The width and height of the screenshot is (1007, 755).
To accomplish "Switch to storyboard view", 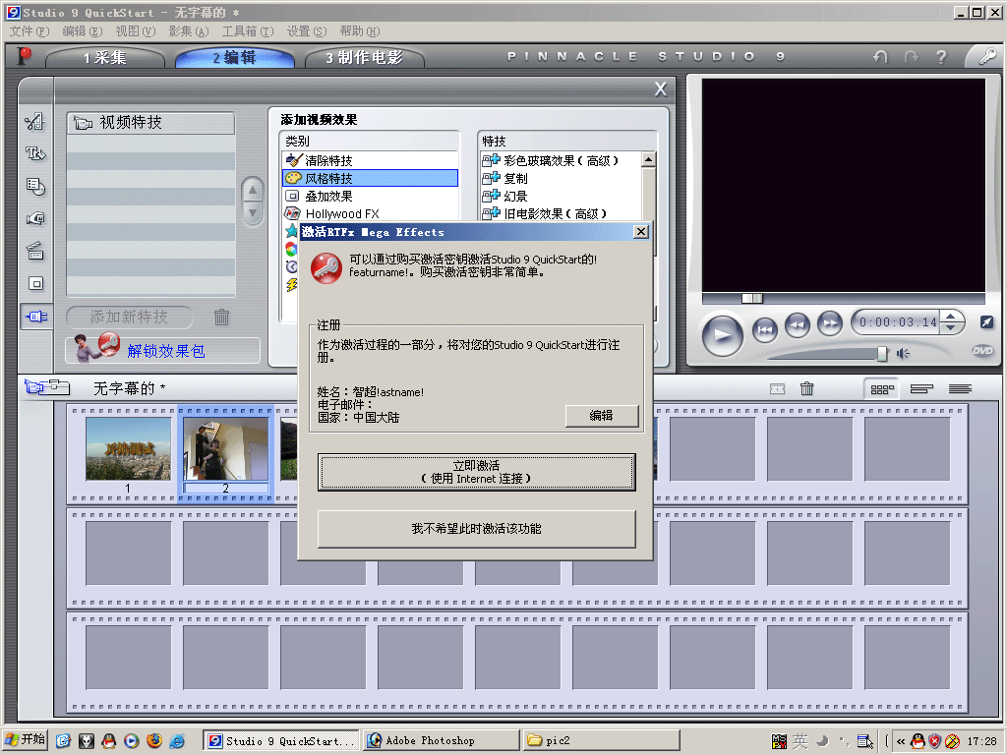I will pos(882,389).
